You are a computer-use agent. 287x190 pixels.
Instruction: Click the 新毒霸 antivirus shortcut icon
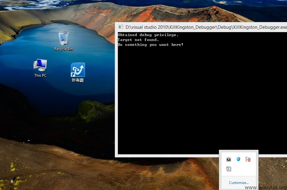coord(78,70)
